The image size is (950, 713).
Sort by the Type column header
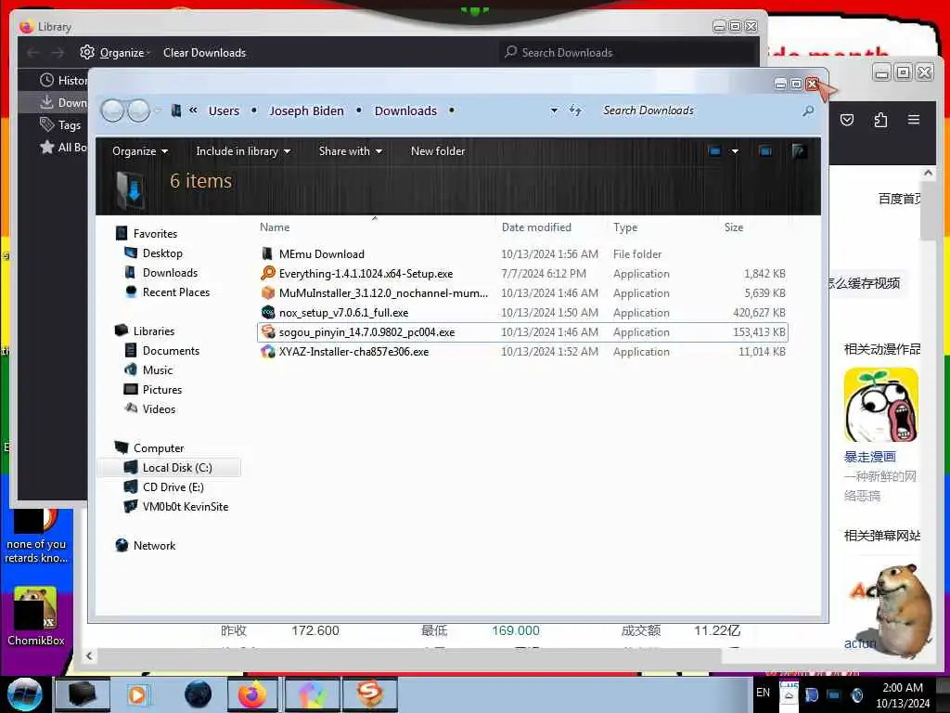coord(625,227)
